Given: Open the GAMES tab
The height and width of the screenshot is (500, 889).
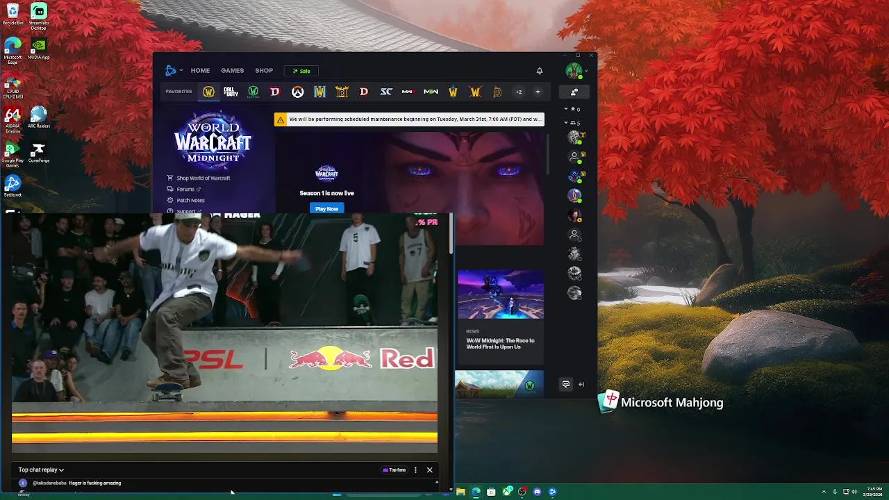Looking at the screenshot, I should click(x=232, y=71).
